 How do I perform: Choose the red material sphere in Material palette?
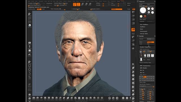[145, 16]
